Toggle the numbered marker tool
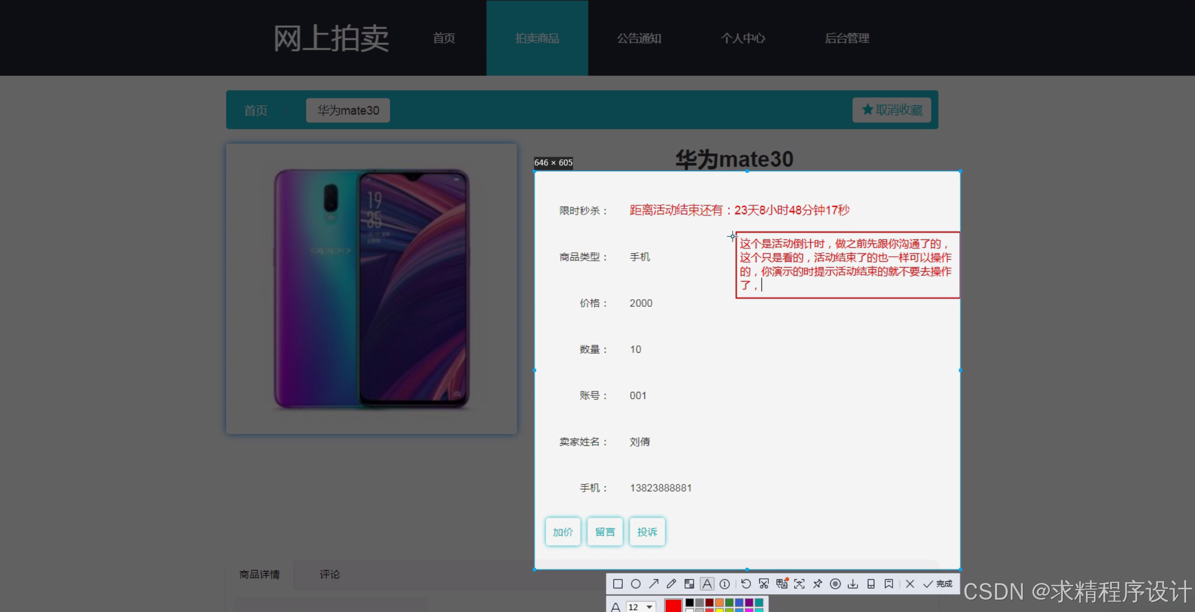 click(725, 584)
